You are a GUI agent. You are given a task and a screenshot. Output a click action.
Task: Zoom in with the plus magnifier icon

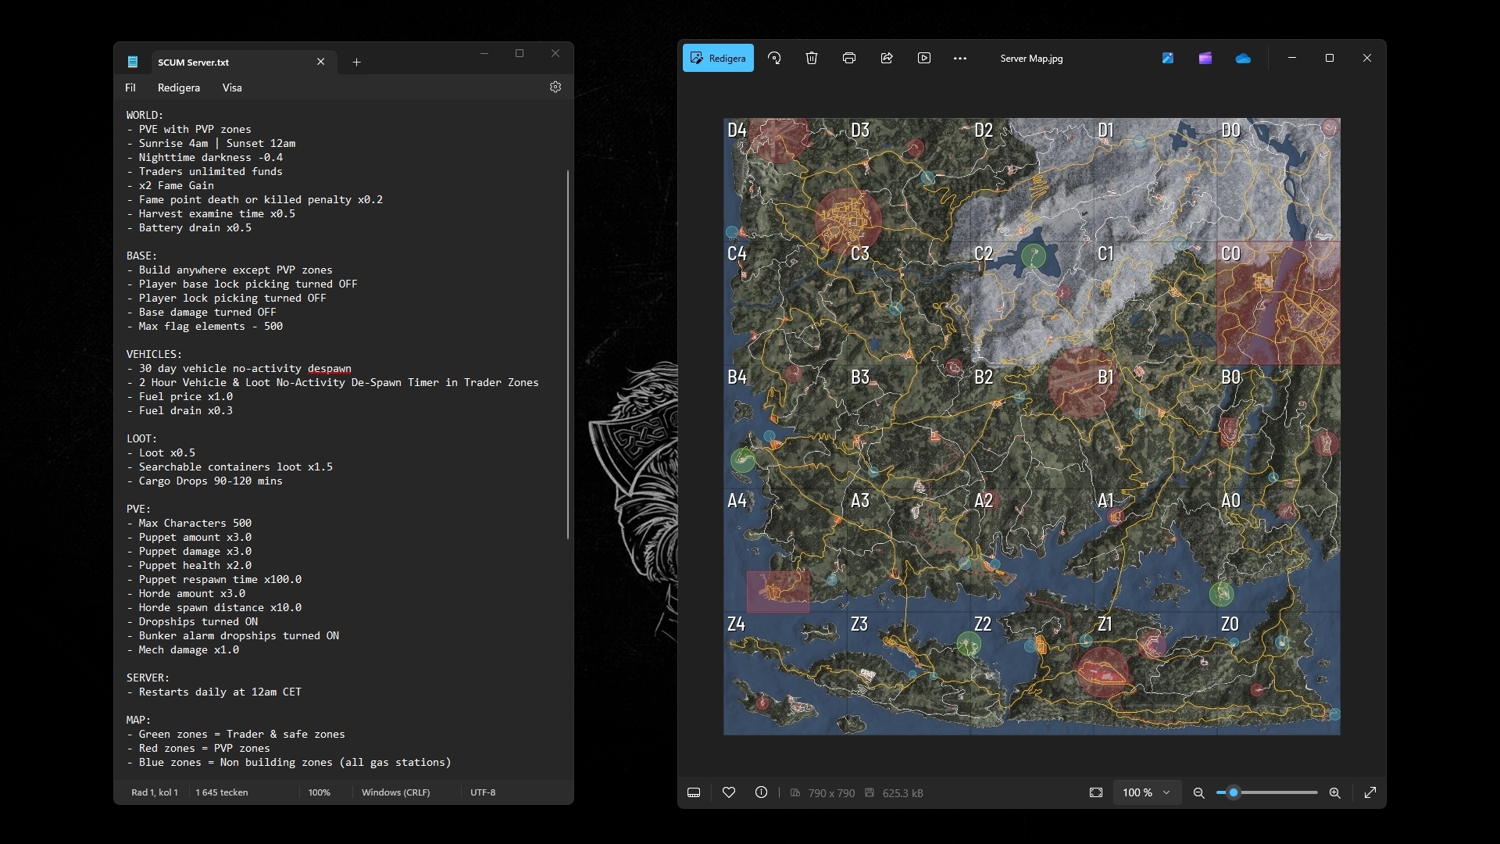1335,792
